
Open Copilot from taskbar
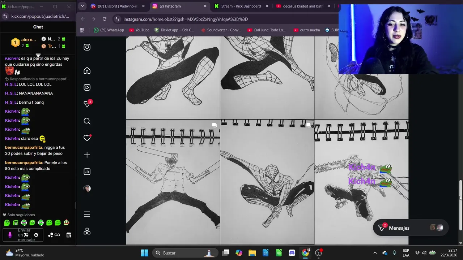tap(239, 253)
